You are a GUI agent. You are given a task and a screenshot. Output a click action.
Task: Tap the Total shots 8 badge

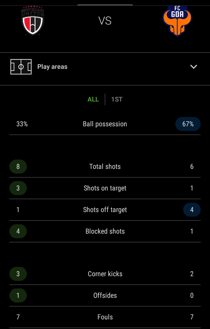pyautogui.click(x=18, y=167)
